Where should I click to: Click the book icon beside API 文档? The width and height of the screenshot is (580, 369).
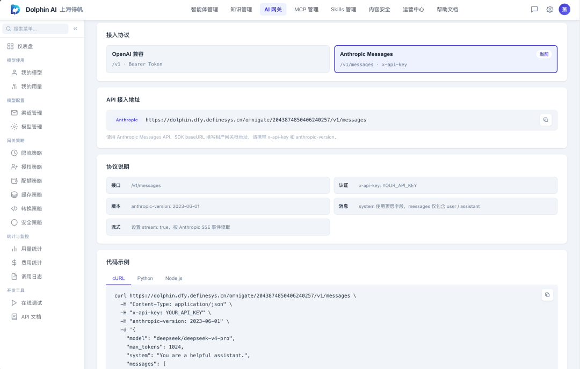(14, 317)
